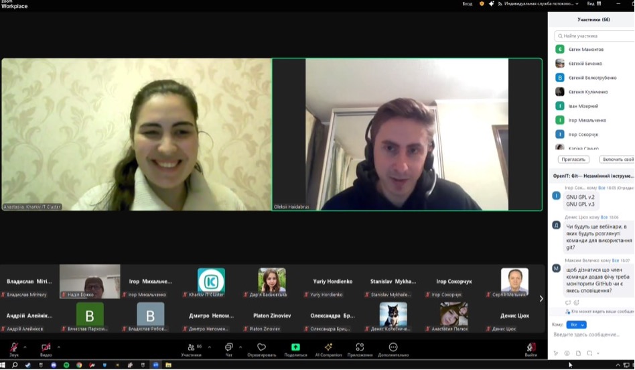Open the Вид view layout menu

pos(594,3)
